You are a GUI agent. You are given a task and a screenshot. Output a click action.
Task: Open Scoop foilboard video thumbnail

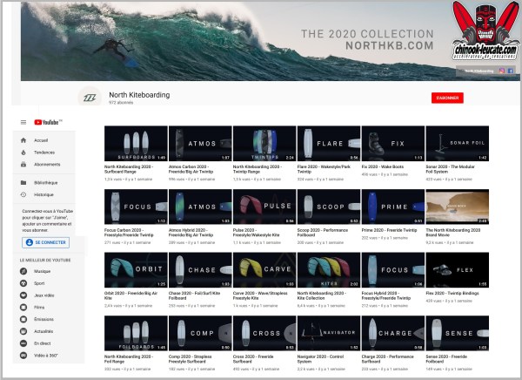[329, 207]
